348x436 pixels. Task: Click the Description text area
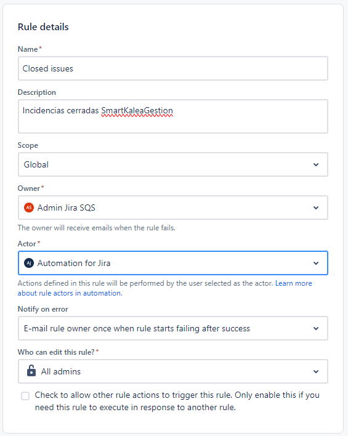point(173,116)
